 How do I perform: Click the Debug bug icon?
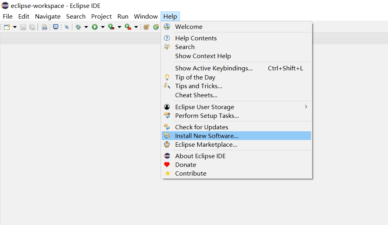click(78, 27)
